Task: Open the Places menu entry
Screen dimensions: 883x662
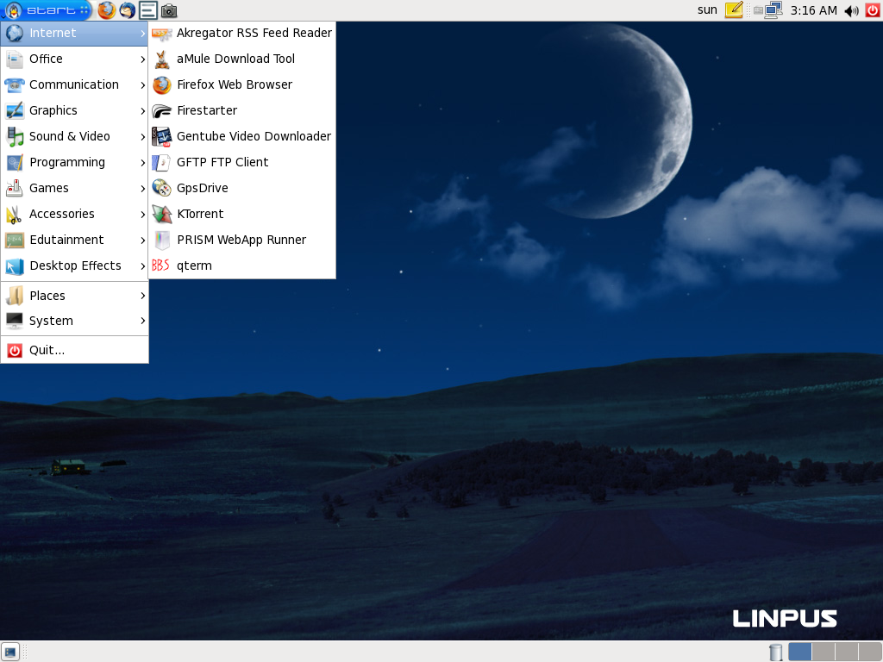Action: point(74,296)
